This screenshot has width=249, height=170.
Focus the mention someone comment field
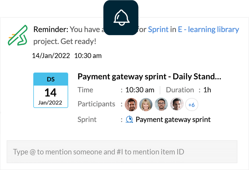tap(122, 152)
